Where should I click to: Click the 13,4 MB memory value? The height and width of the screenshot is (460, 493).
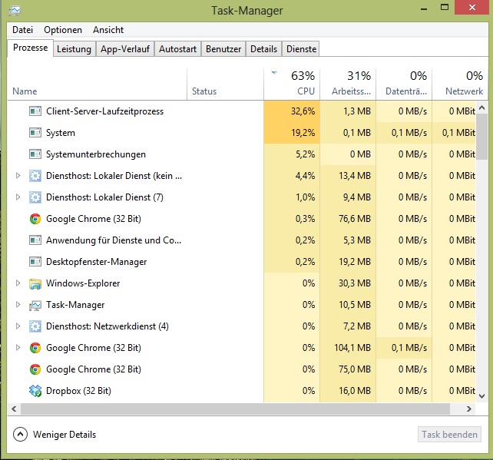tap(355, 176)
